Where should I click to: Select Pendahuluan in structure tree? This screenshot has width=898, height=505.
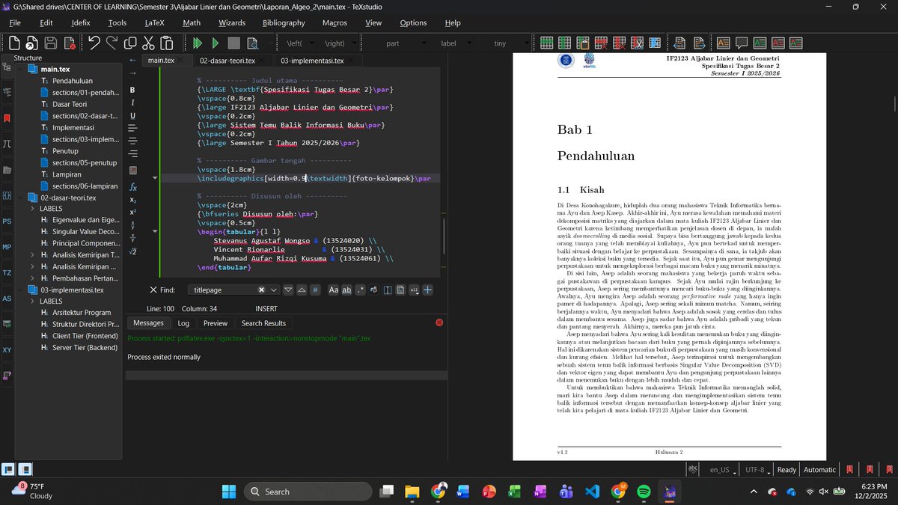point(73,81)
